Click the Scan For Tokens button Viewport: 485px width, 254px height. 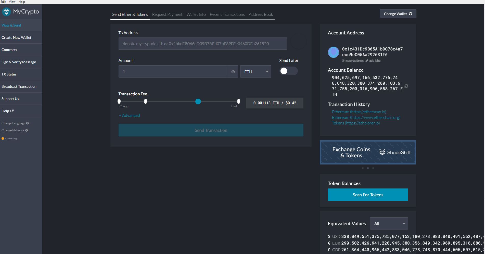[368, 195]
